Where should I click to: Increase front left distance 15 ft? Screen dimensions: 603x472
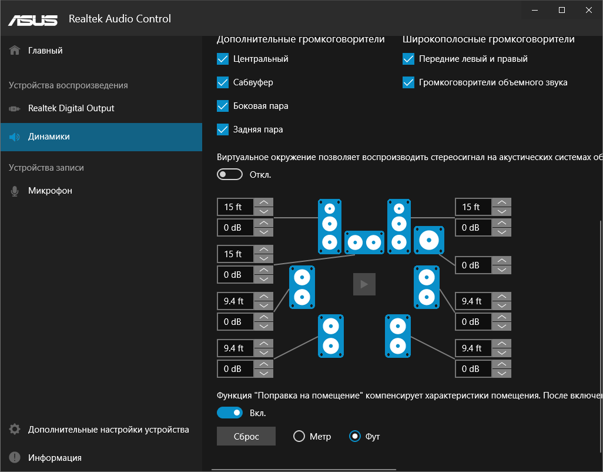click(x=264, y=202)
